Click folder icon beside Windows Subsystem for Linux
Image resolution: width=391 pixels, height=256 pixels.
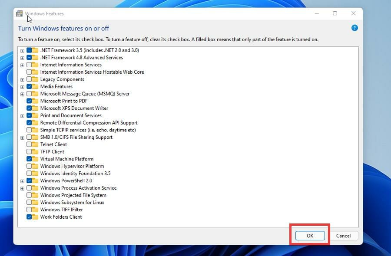click(35, 202)
